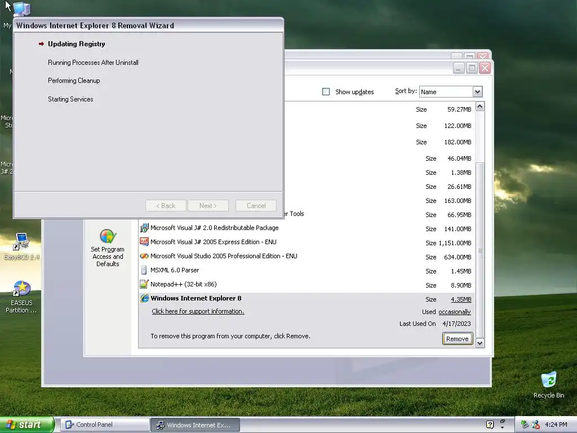The width and height of the screenshot is (577, 433).
Task: Click the Removal Wizard title bar
Action: point(148,25)
